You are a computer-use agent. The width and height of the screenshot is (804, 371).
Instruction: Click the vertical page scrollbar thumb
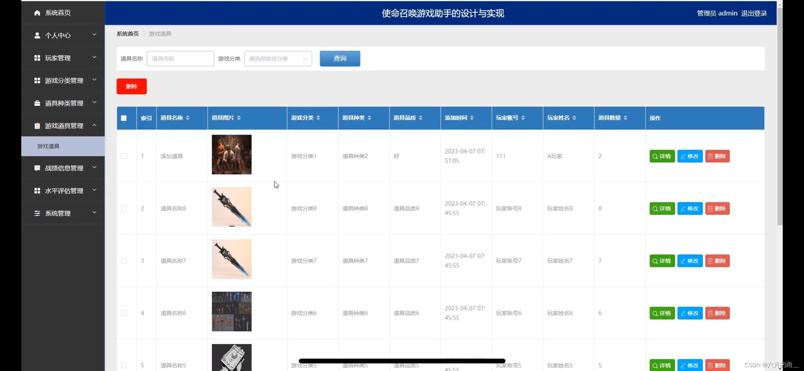tap(780, 116)
